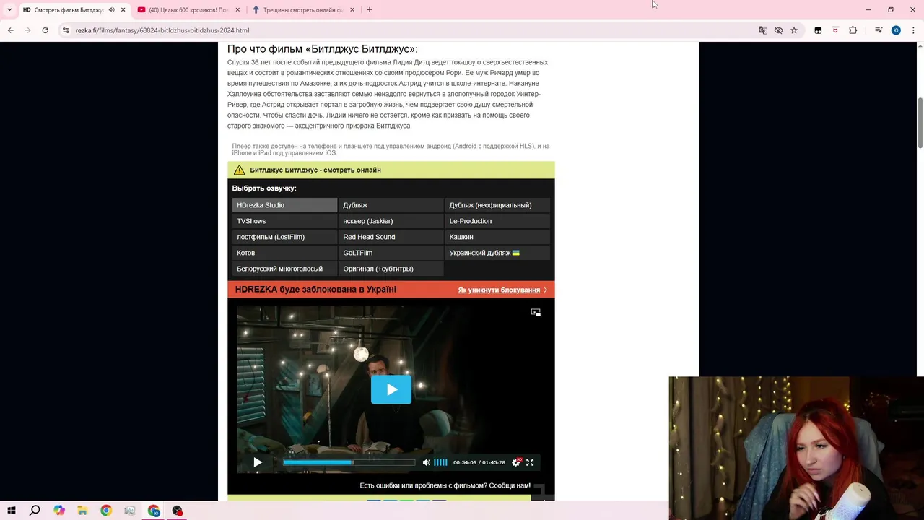Open the Extensions puzzle icon
The image size is (924, 520).
[x=853, y=30]
